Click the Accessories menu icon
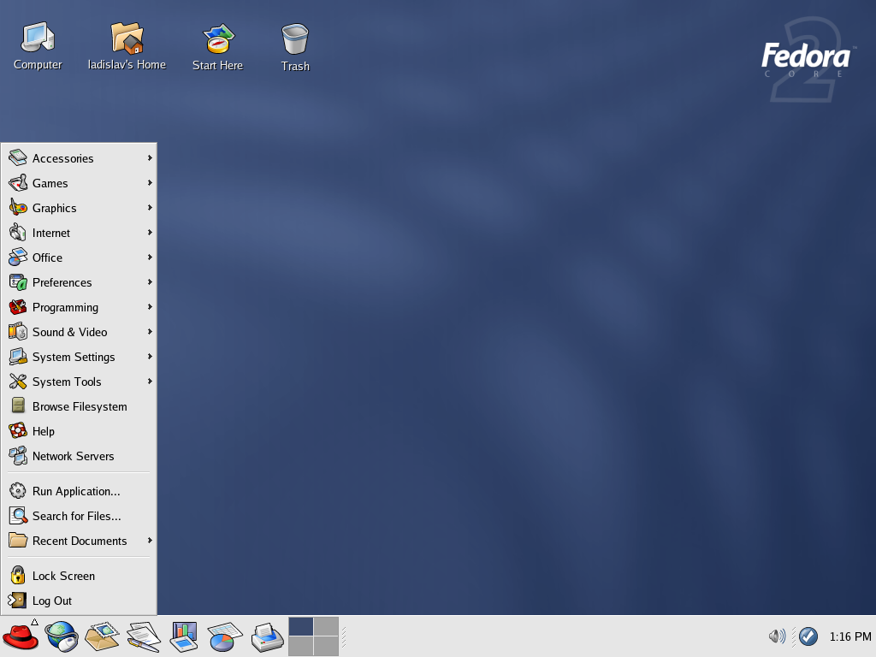 pyautogui.click(x=18, y=157)
